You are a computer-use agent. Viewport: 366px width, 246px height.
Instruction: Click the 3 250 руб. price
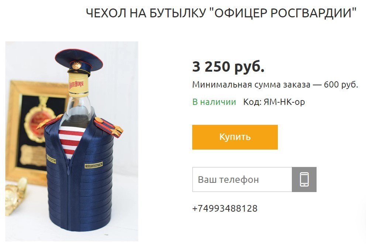coord(228,66)
